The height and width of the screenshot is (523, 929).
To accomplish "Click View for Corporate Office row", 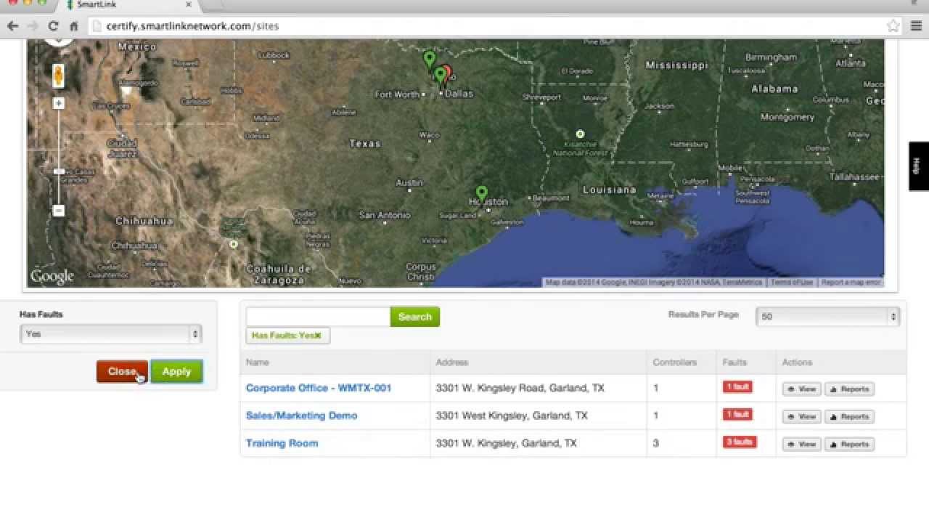I will 802,389.
